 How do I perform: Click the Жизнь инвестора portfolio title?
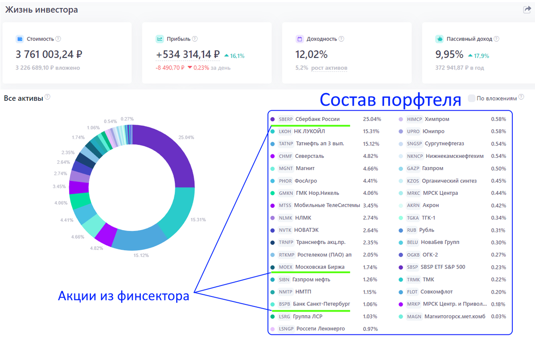(x=41, y=9)
